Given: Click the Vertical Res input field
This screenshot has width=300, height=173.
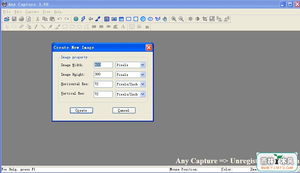Looking at the screenshot, I should [x=103, y=94].
